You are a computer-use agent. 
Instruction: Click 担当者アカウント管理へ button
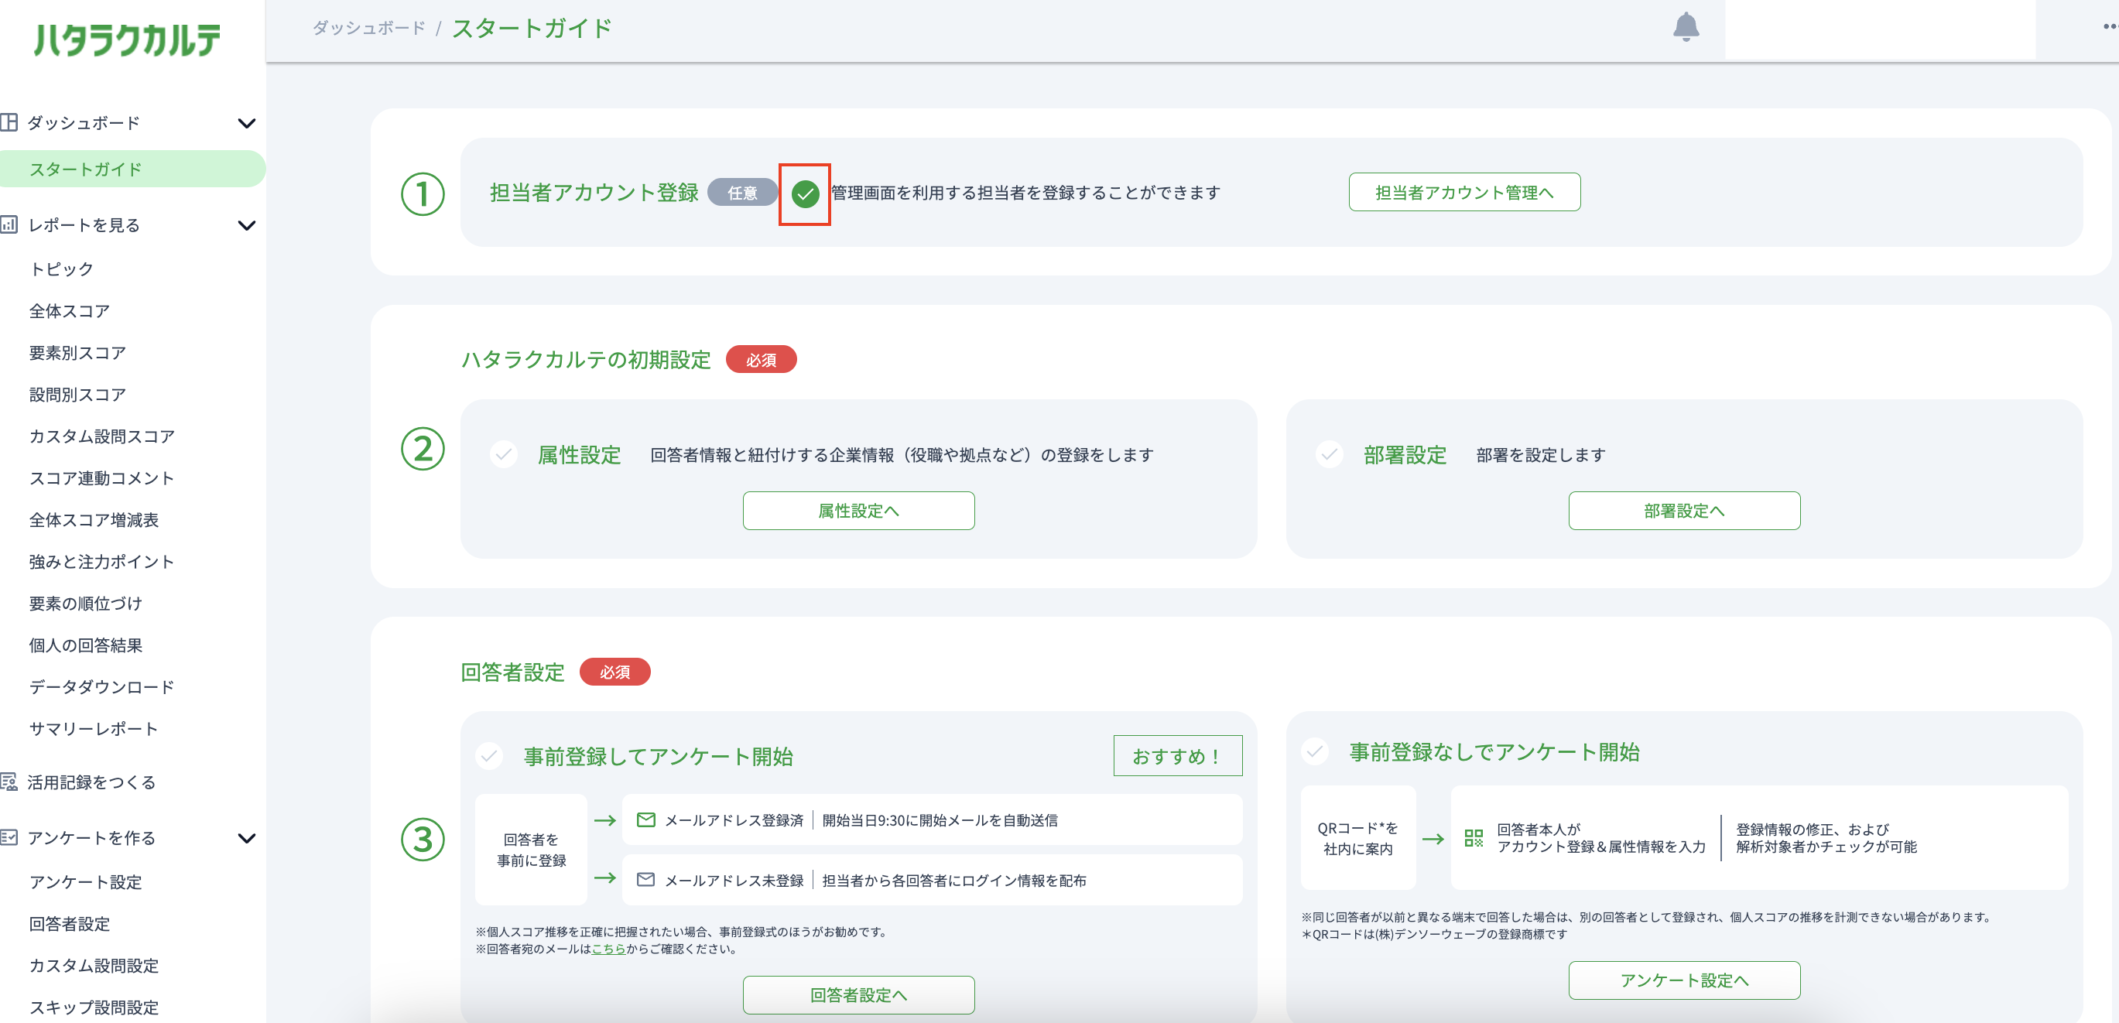point(1464,193)
